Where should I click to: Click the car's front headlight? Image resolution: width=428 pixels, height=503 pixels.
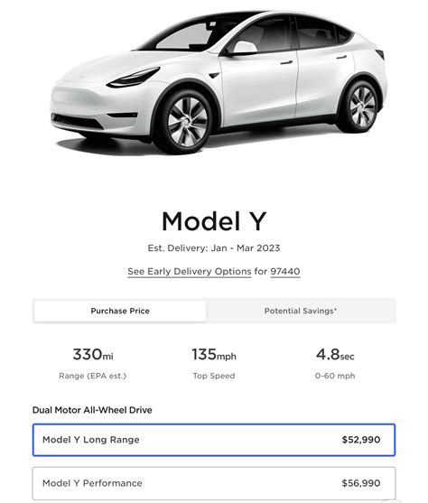pyautogui.click(x=133, y=78)
